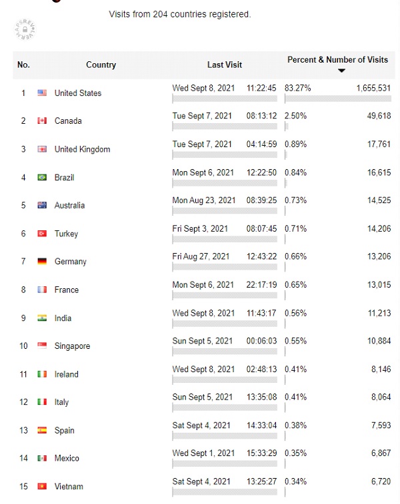Open the United Kingdom country entry
Image resolution: width=400 pixels, height=504 pixels.
click(x=82, y=149)
